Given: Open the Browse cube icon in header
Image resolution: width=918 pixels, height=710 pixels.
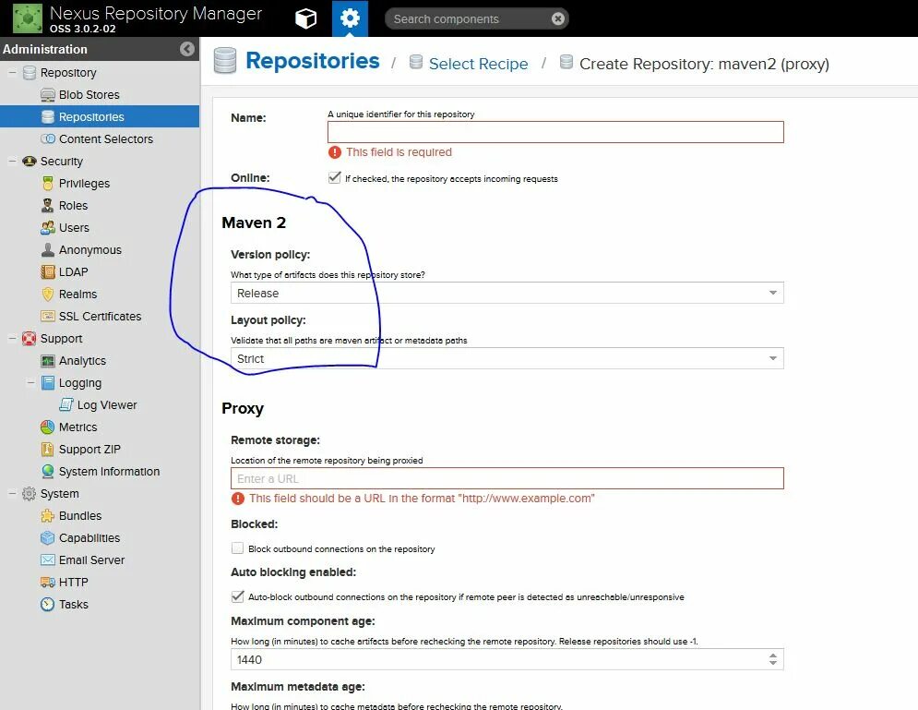Looking at the screenshot, I should pos(305,18).
